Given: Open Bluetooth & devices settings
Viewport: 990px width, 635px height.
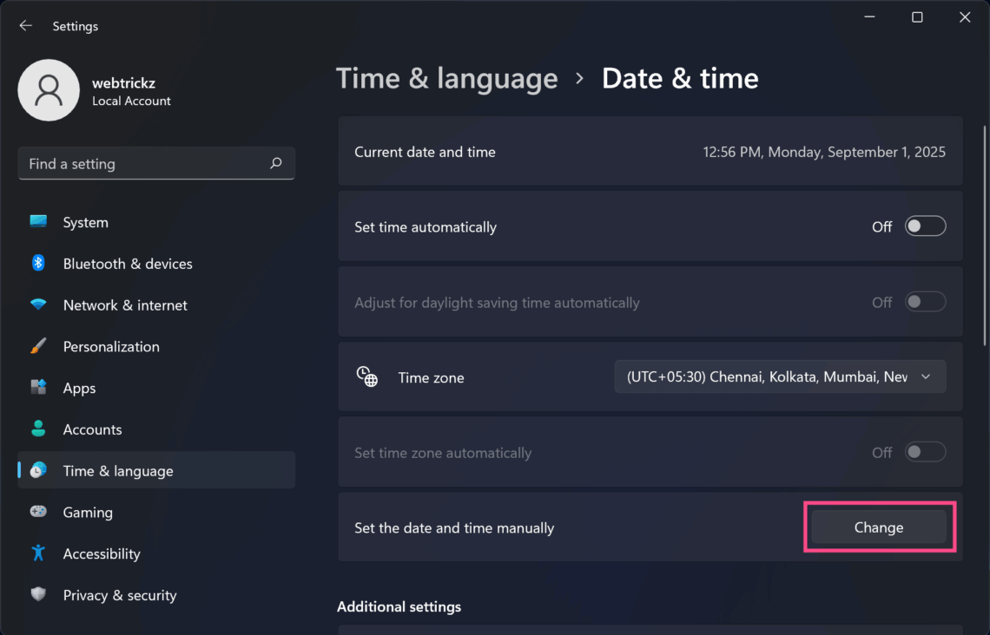Looking at the screenshot, I should click(x=38, y=264).
